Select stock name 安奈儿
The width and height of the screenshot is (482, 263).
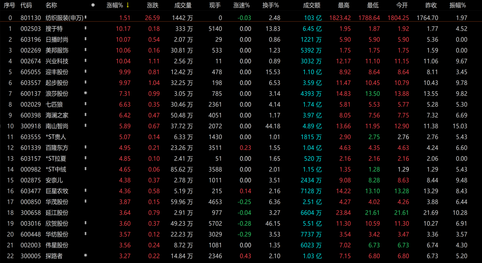(54, 180)
